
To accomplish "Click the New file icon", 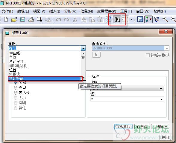I will coord(6,19).
